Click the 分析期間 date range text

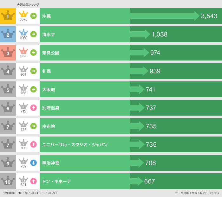click(31, 193)
